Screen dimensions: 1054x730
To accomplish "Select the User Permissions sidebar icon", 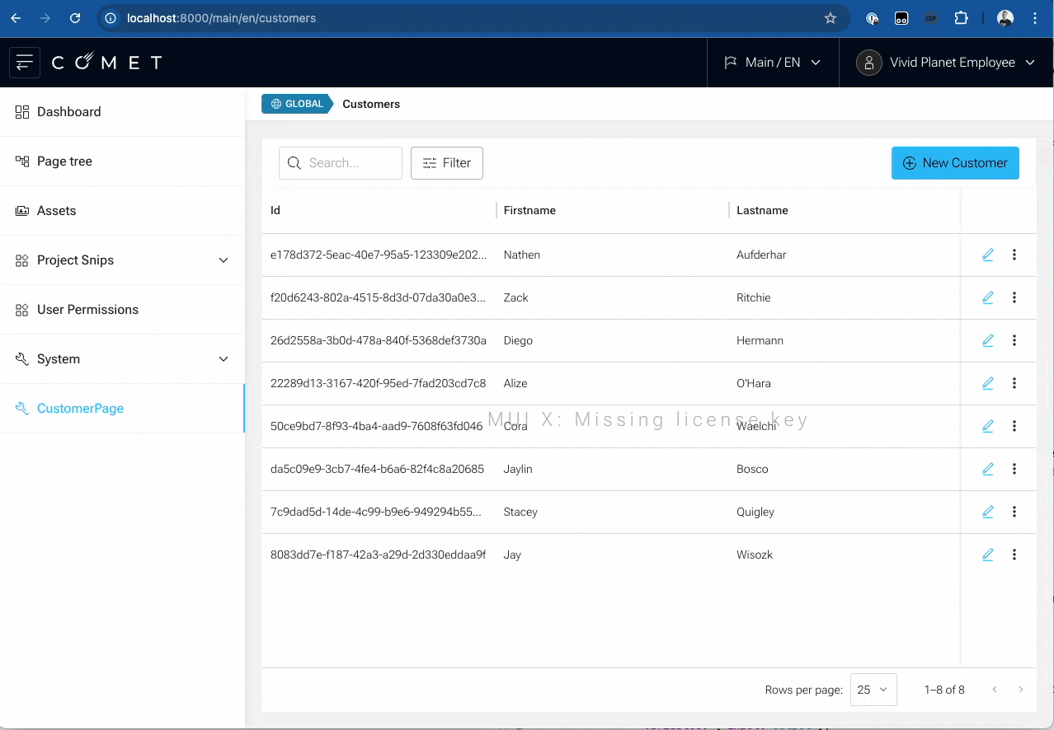I will (21, 309).
